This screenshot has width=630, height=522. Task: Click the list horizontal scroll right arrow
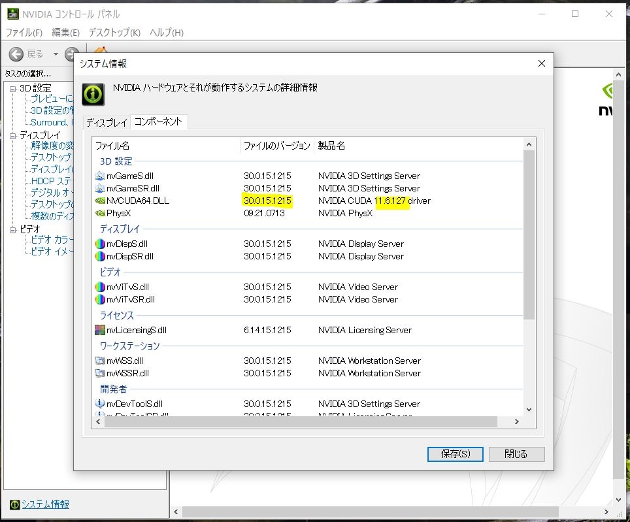pyautogui.click(x=517, y=421)
